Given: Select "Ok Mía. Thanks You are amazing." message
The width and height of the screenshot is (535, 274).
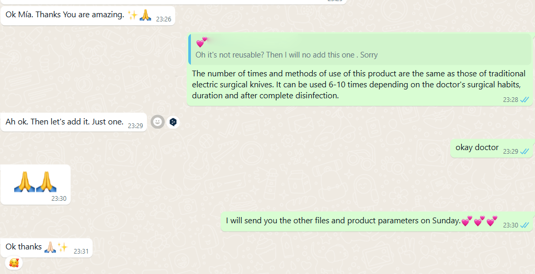Looking at the screenshot, I should tap(88, 16).
